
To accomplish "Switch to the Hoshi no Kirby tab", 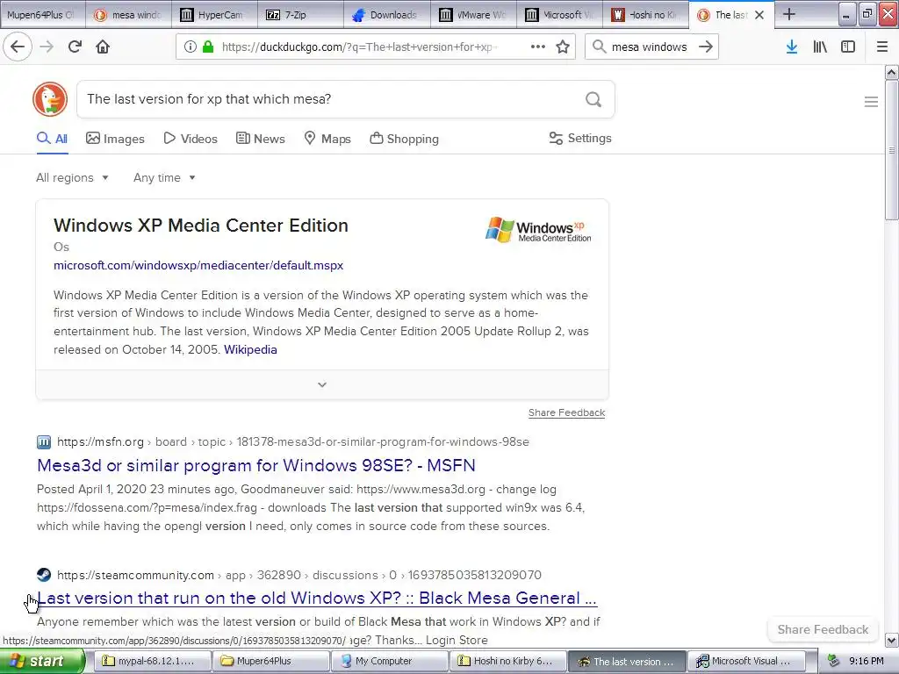I will pos(645,15).
